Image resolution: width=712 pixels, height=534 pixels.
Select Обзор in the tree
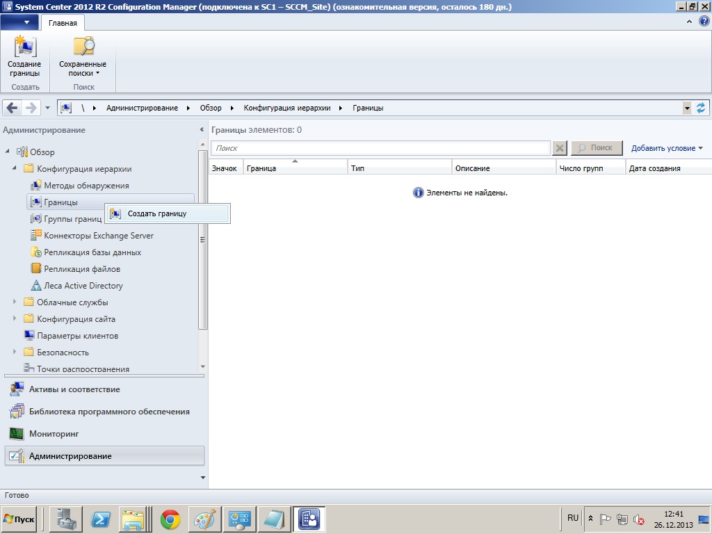(42, 152)
